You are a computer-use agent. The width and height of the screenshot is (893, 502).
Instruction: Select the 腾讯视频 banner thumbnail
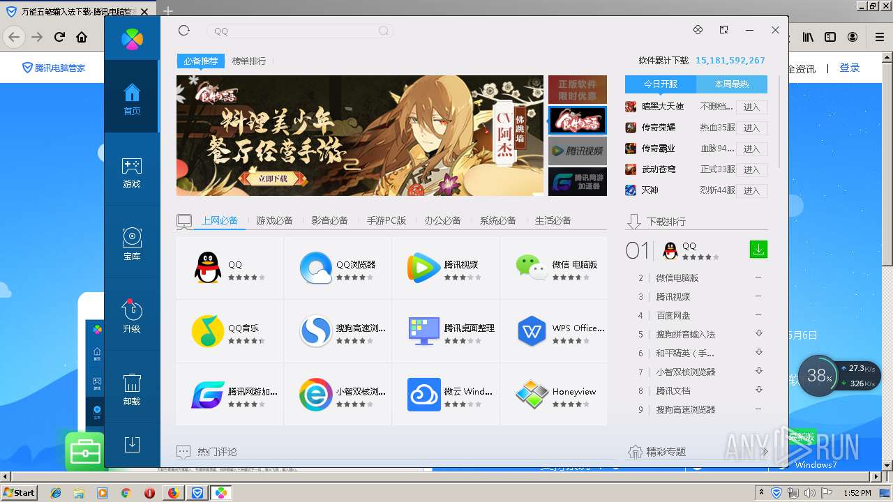[577, 151]
